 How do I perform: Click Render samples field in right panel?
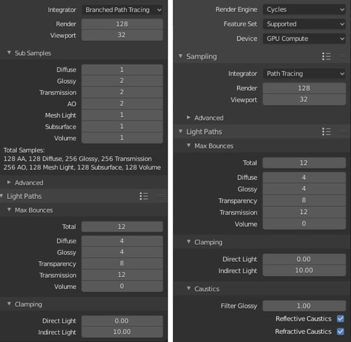[304, 88]
